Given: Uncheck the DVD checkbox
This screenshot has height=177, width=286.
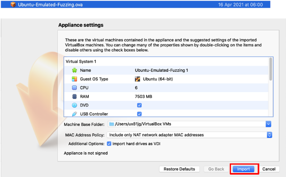Looking at the screenshot, I should click(139, 105).
